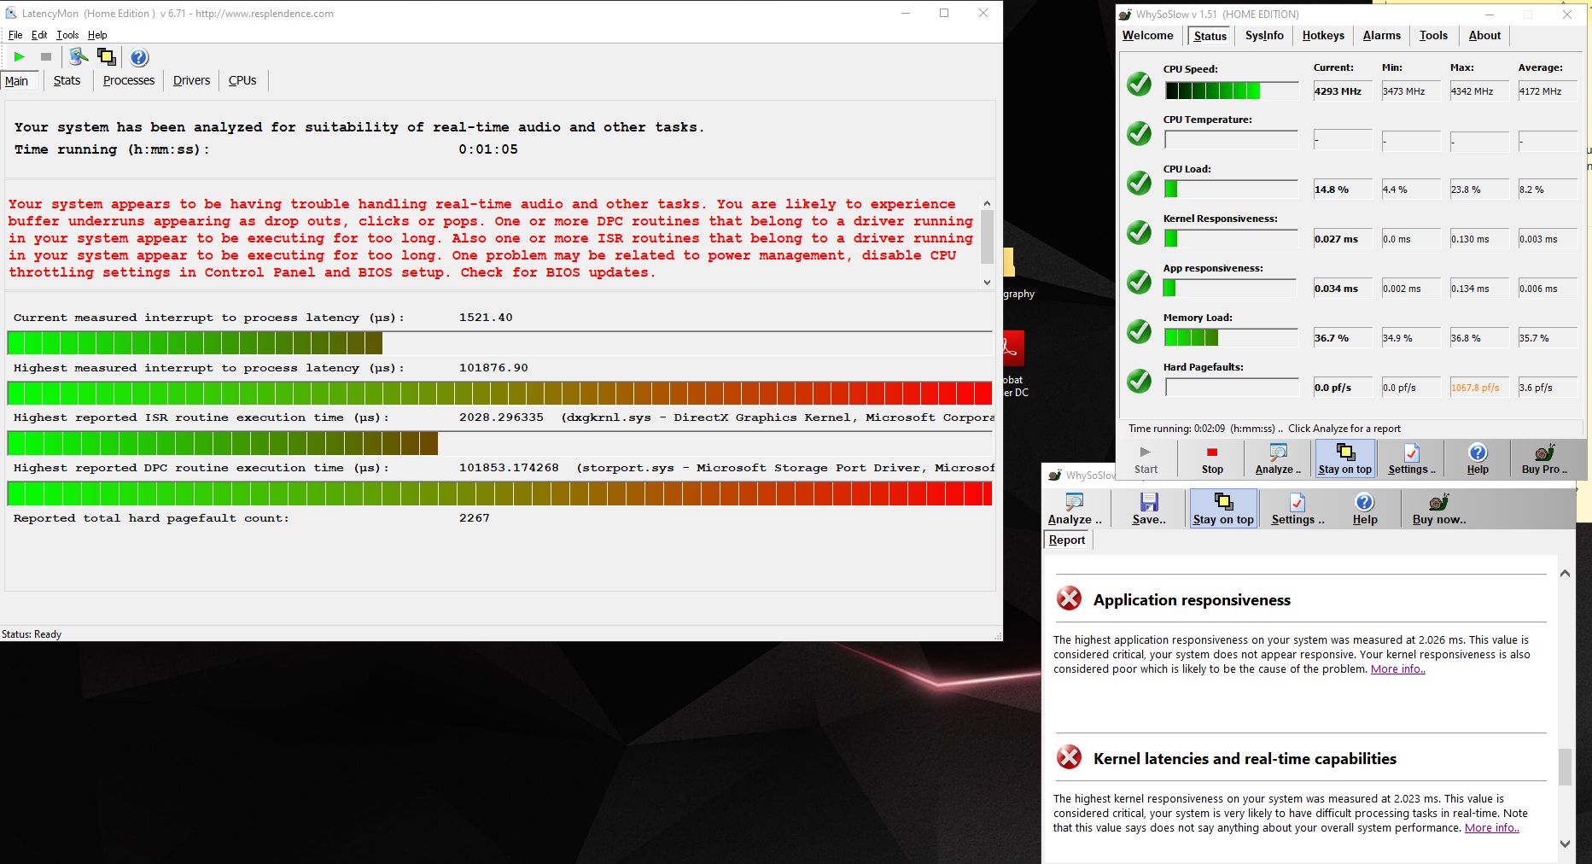Screen dimensions: 1592x864
Task: Click the Save floppy-disk icon in report window
Action: (x=1149, y=509)
